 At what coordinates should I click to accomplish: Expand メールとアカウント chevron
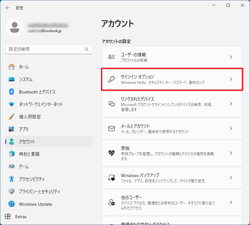(231, 129)
